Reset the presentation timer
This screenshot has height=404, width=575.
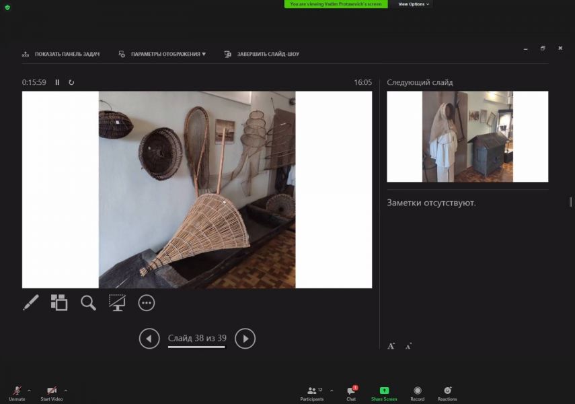point(71,82)
